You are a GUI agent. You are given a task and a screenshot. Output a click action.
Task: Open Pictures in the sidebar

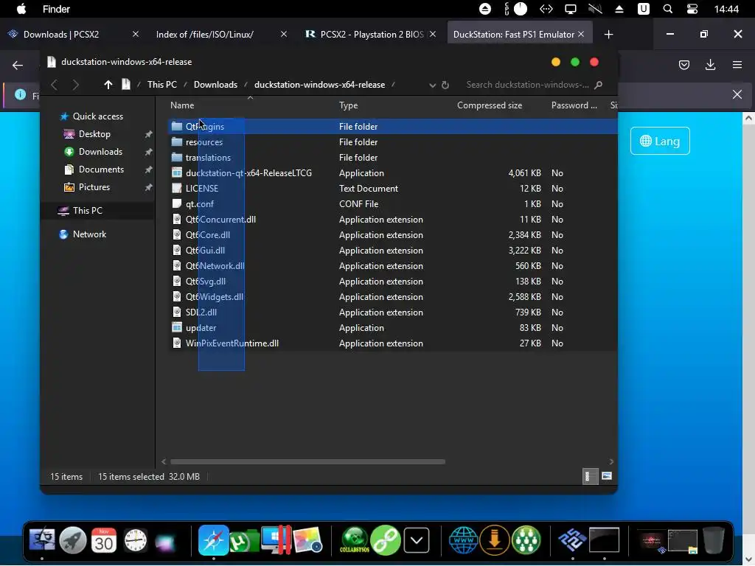click(94, 187)
